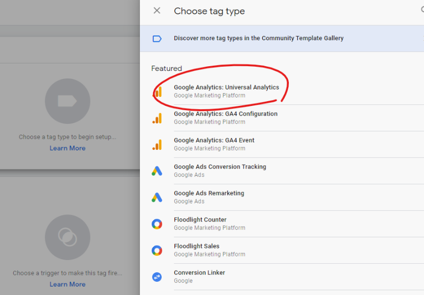Click Google Marketing Platform under Floodlight Counter
The width and height of the screenshot is (424, 295).
(209, 228)
